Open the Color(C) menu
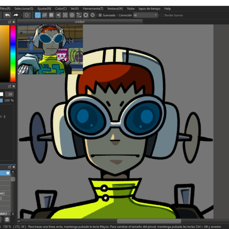Viewport: 229px width, 229px height. (x=61, y=8)
